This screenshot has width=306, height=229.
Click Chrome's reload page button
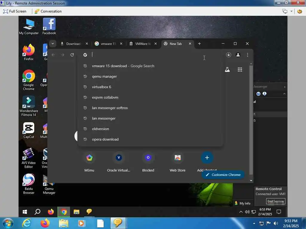72,55
